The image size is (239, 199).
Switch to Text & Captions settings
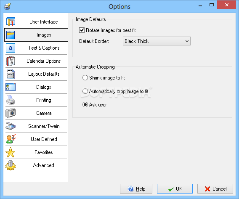pos(44,48)
